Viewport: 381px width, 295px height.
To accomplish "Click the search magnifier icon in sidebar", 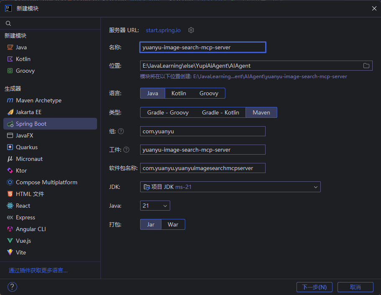I will click(8, 23).
